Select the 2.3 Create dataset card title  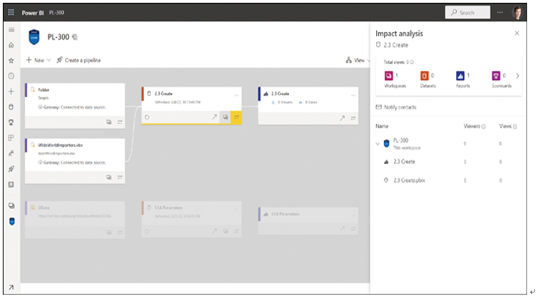click(x=164, y=94)
